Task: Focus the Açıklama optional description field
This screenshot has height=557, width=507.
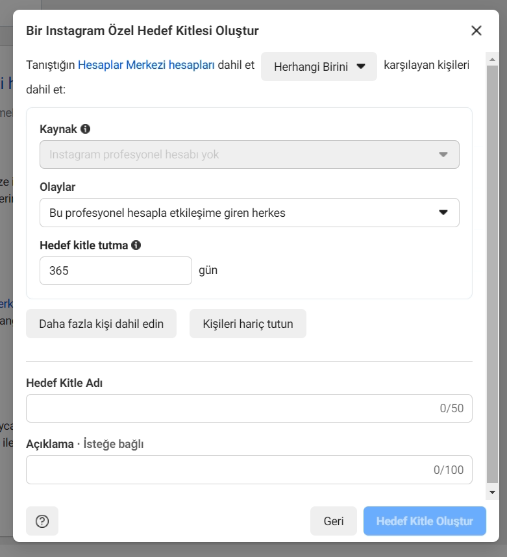Action: click(x=249, y=469)
